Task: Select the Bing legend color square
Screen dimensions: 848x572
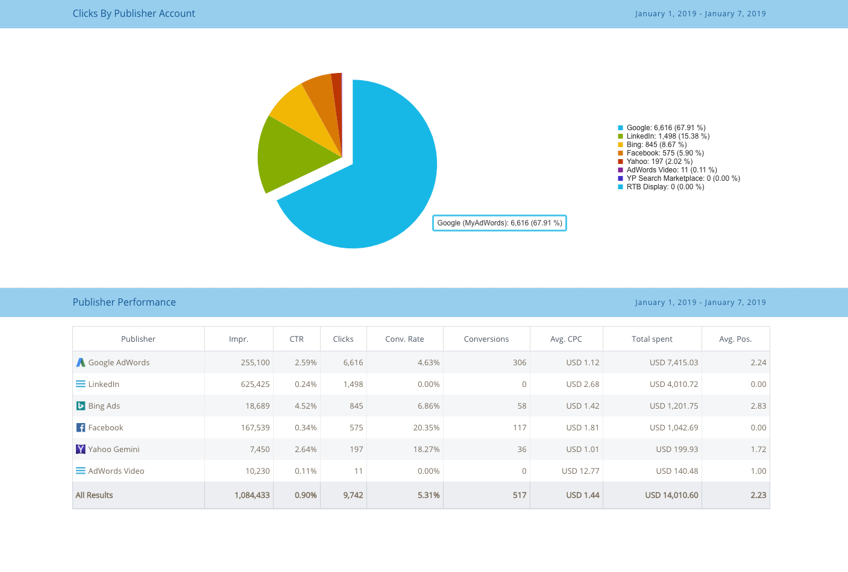Action: (x=620, y=145)
